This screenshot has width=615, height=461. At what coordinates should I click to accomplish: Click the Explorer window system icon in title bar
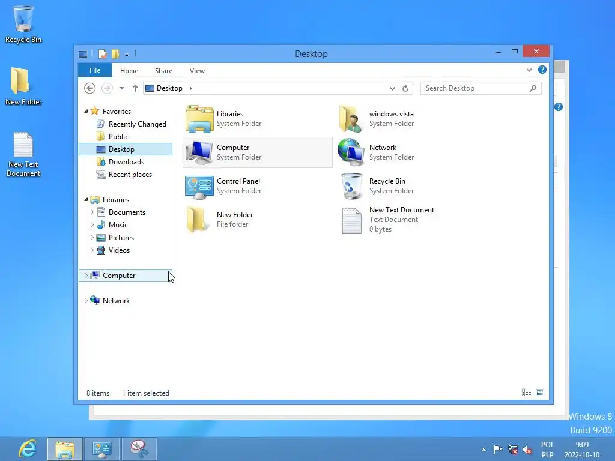[x=83, y=54]
